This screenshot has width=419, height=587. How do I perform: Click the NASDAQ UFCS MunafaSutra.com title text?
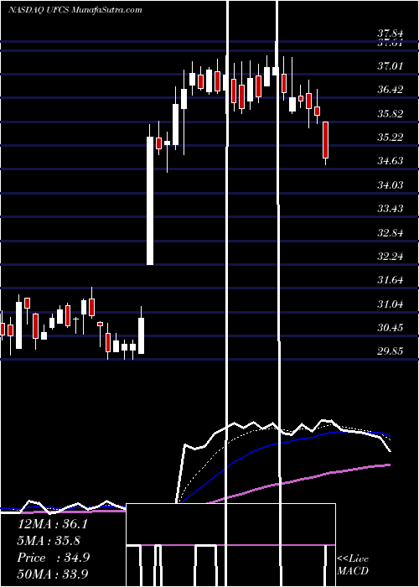point(75,10)
